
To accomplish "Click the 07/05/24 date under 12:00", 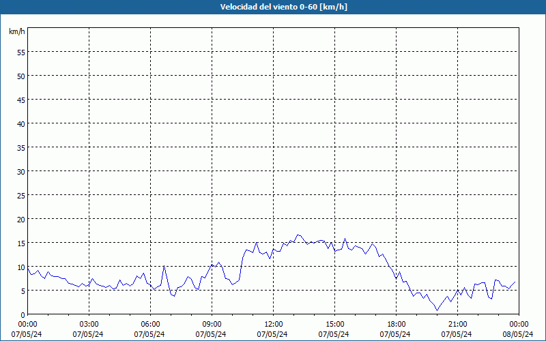I will (272, 334).
